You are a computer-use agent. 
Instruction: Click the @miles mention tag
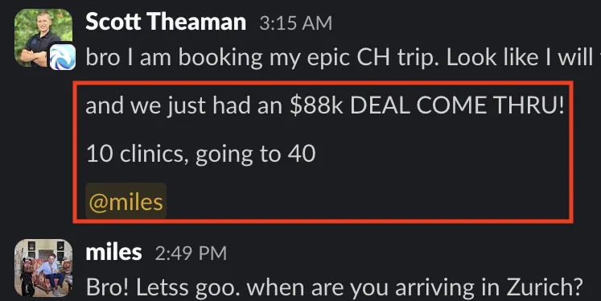126,201
